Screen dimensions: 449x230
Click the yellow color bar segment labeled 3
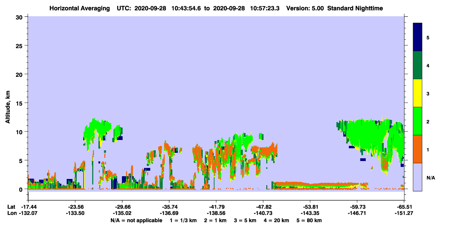418,93
